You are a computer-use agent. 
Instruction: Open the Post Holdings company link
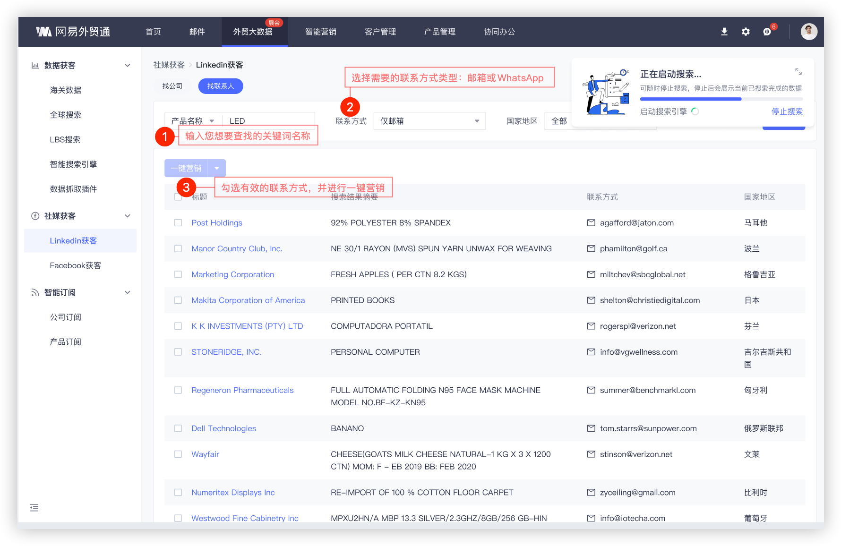pos(217,222)
